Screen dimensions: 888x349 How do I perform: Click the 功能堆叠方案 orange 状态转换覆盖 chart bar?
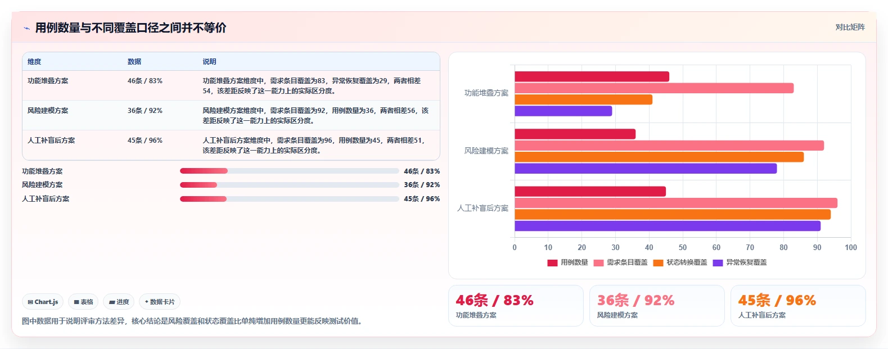[583, 99]
